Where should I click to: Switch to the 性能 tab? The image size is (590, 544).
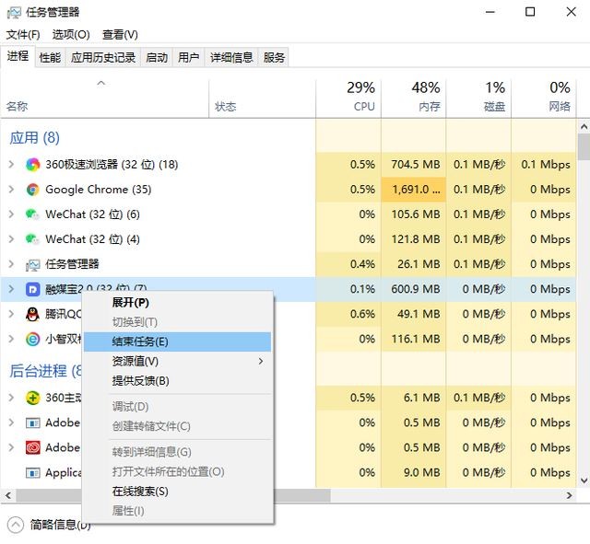point(50,57)
